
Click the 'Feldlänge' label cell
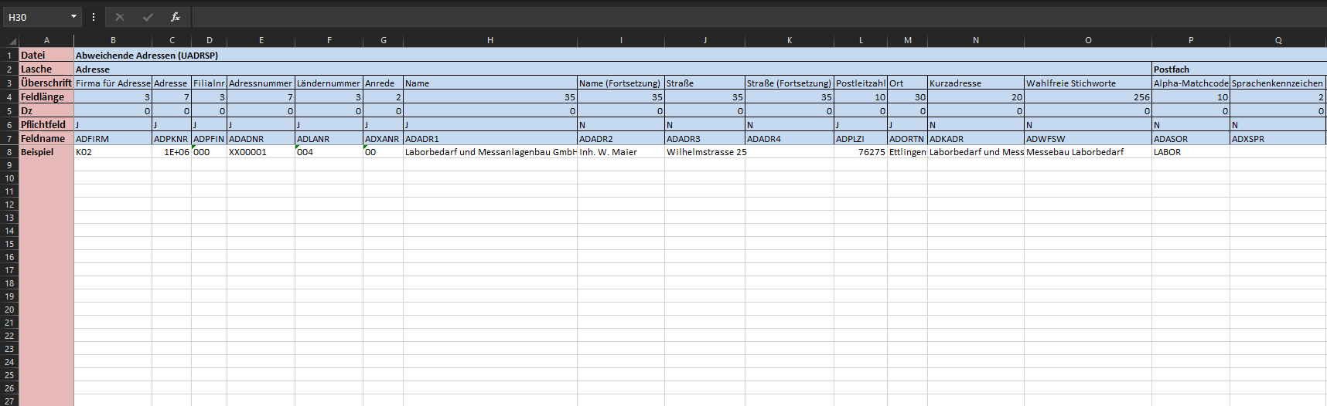[46, 97]
